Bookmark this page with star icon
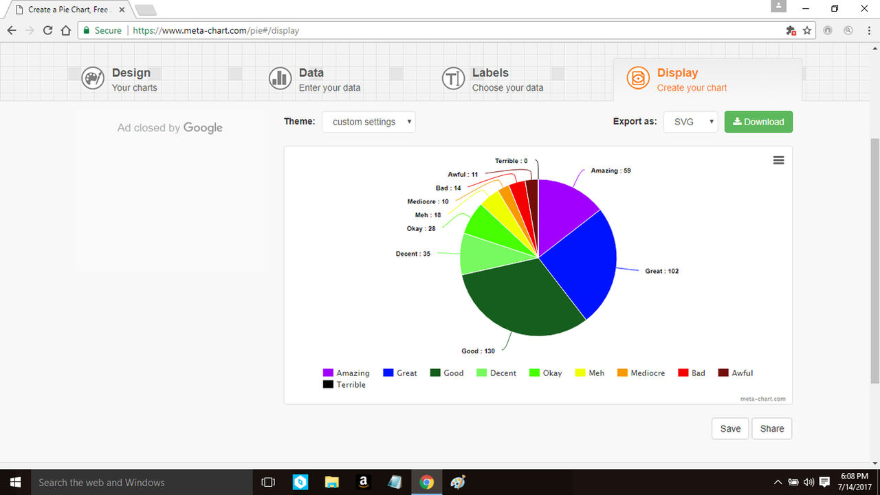This screenshot has height=495, width=880. click(808, 30)
